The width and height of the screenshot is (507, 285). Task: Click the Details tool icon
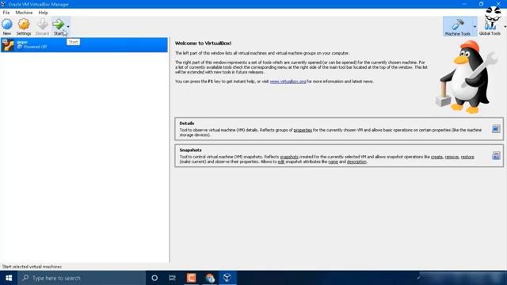tap(496, 128)
